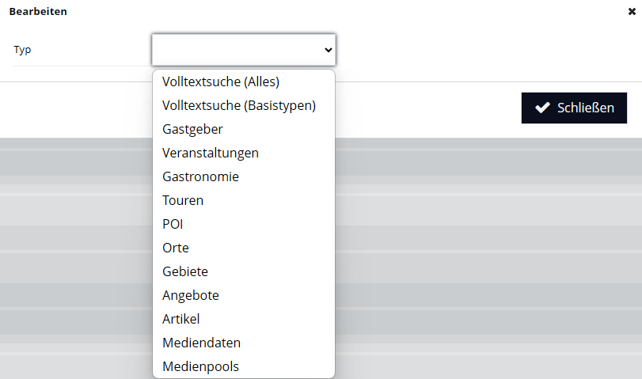This screenshot has width=642, height=379.
Task: Select Volltextsuche (Alles) option
Action: 221,81
